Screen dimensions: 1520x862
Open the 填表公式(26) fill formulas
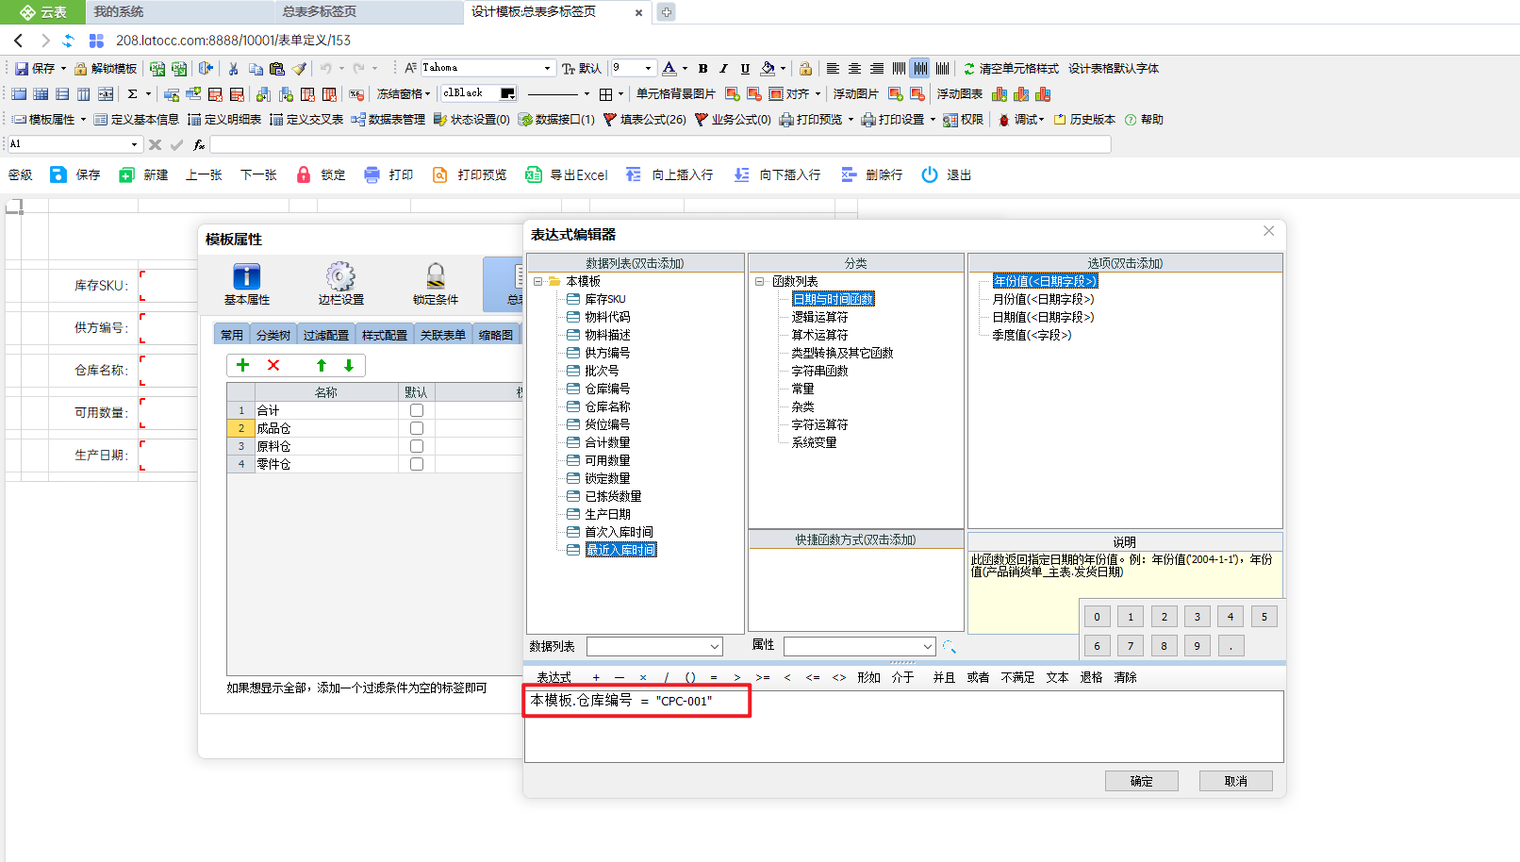coord(645,120)
